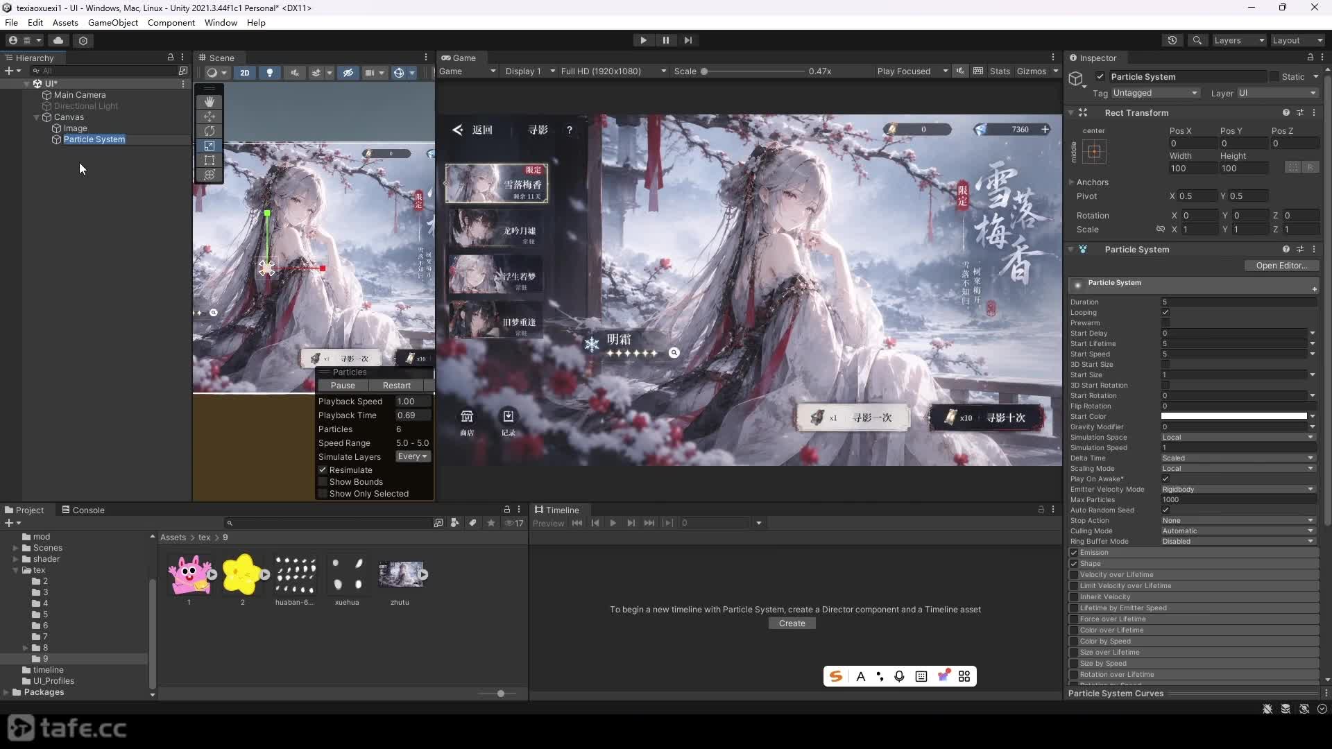Mute audio in Game view toolbar
The height and width of the screenshot is (749, 1332).
point(960,71)
